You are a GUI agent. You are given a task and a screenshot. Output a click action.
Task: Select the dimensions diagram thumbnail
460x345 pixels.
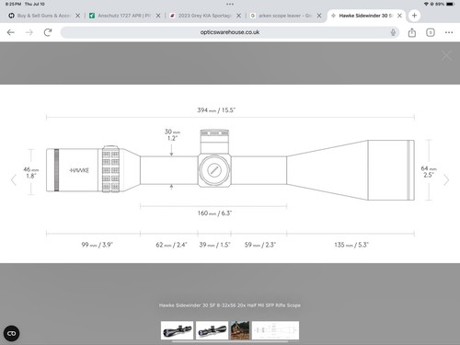click(x=275, y=330)
